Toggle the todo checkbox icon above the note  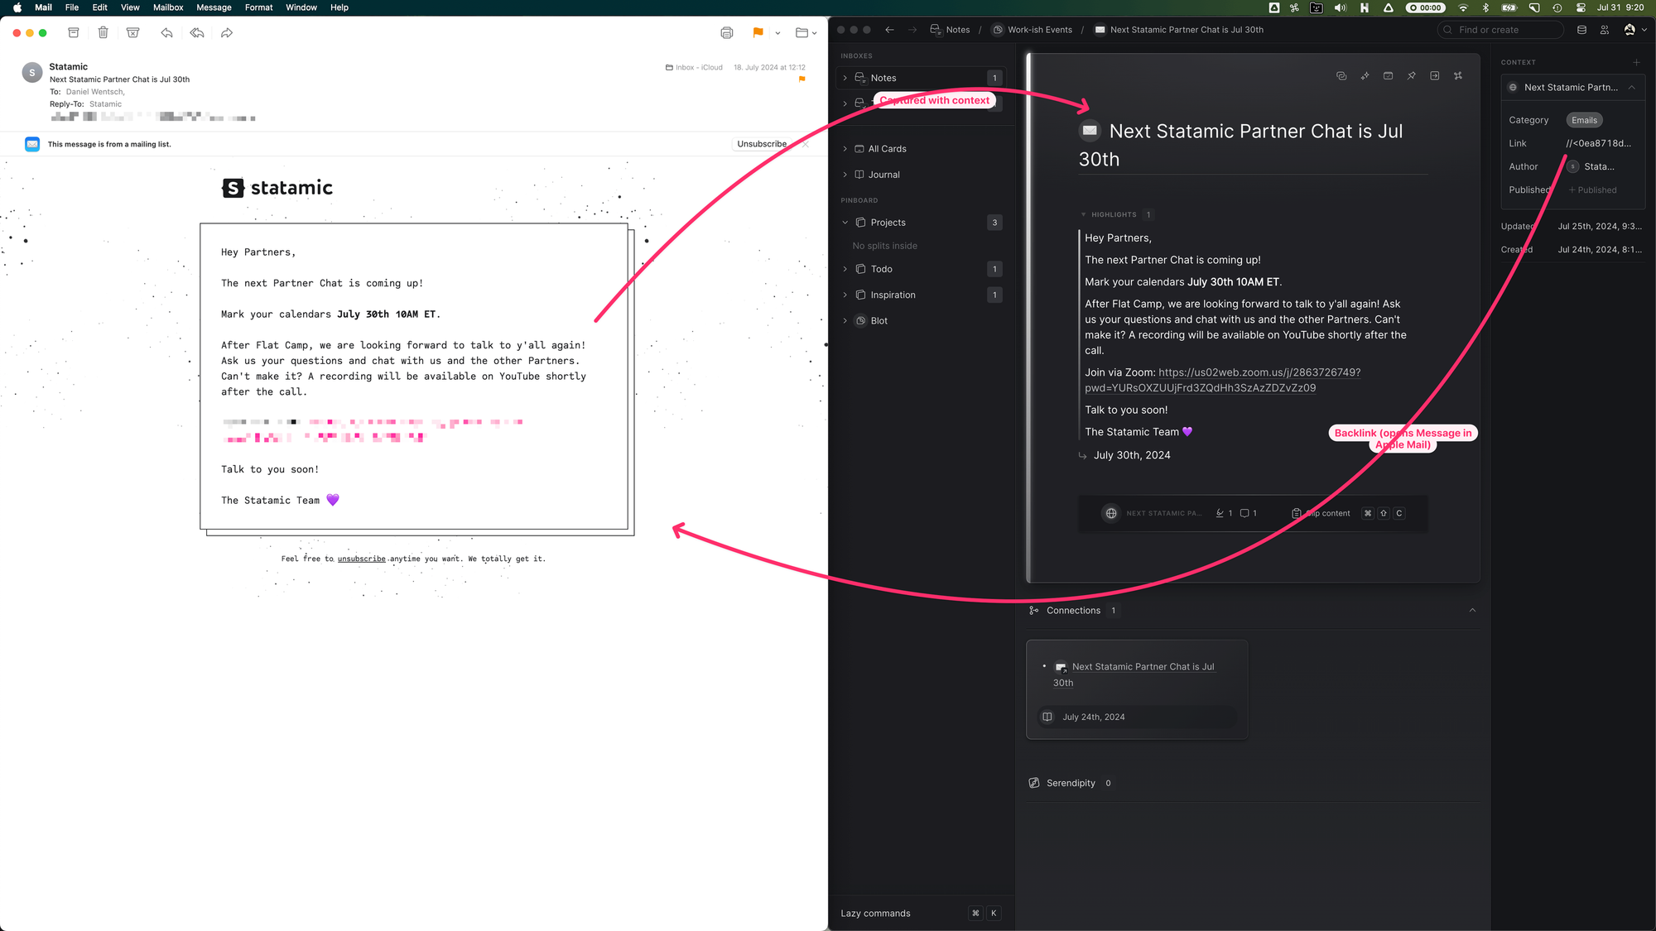pos(1389,75)
